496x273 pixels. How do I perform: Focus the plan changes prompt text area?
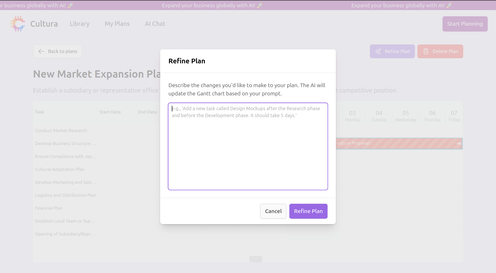248,146
